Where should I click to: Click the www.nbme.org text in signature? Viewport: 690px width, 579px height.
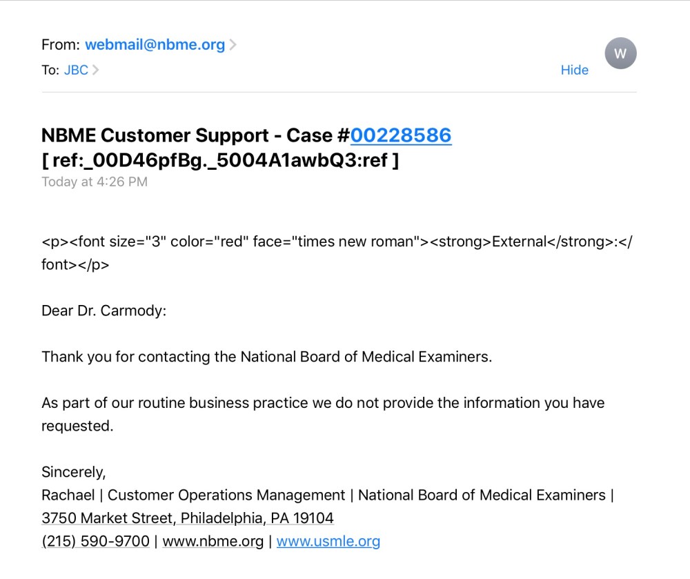(x=213, y=541)
